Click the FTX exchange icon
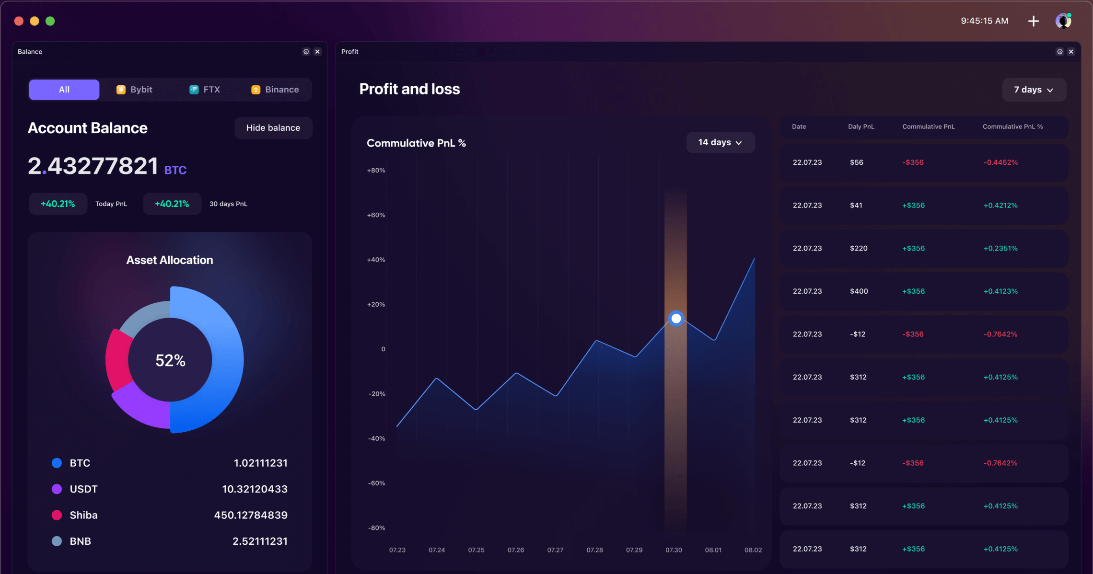The image size is (1093, 574). click(x=194, y=90)
